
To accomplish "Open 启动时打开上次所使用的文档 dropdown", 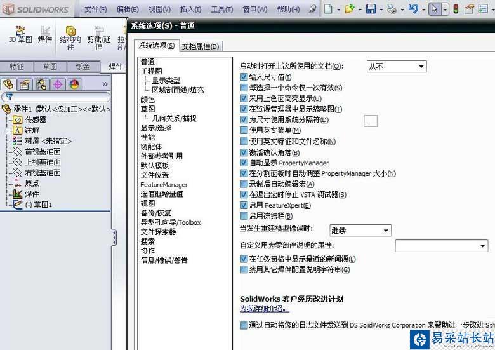I will pos(397,66).
